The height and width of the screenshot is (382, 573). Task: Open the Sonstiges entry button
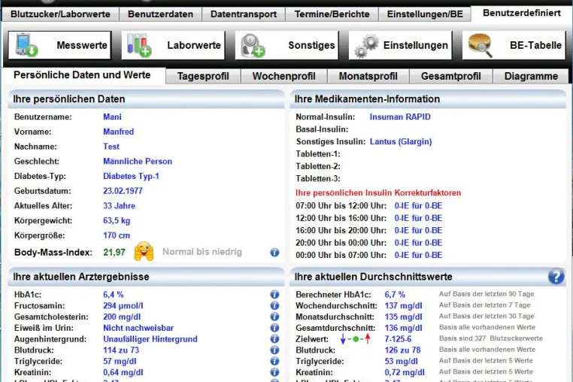[x=286, y=45]
